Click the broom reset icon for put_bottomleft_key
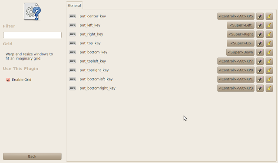The height and width of the screenshot is (163, 278). pyautogui.click(x=269, y=79)
